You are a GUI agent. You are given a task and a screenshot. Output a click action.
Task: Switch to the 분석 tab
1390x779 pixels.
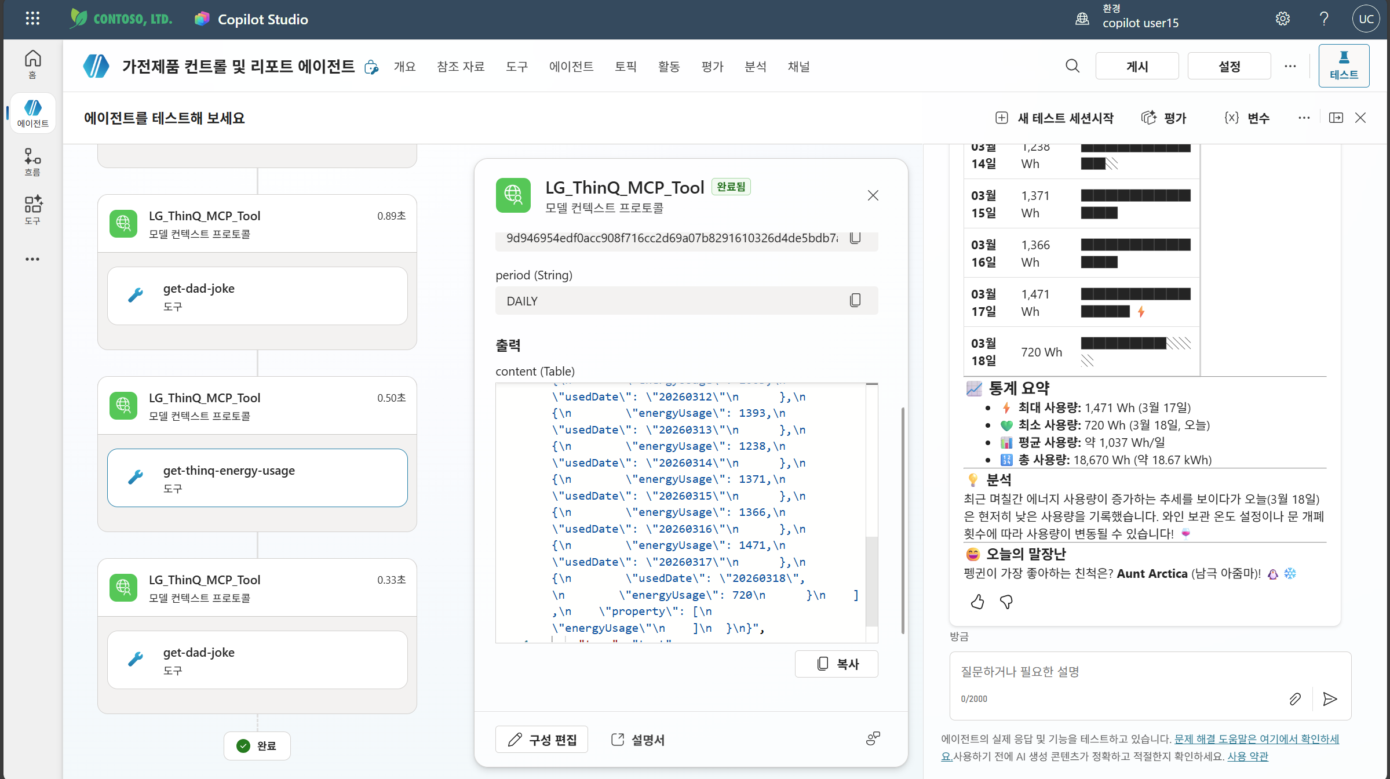click(756, 66)
